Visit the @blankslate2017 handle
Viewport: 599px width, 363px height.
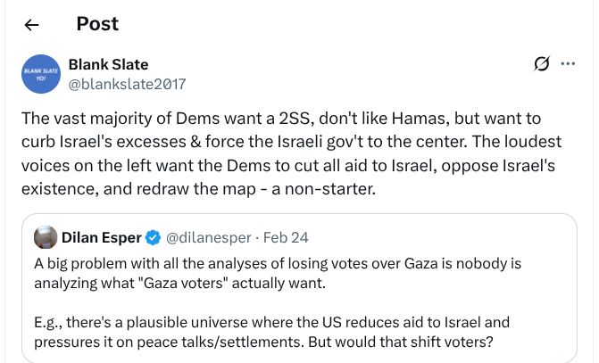127,84
